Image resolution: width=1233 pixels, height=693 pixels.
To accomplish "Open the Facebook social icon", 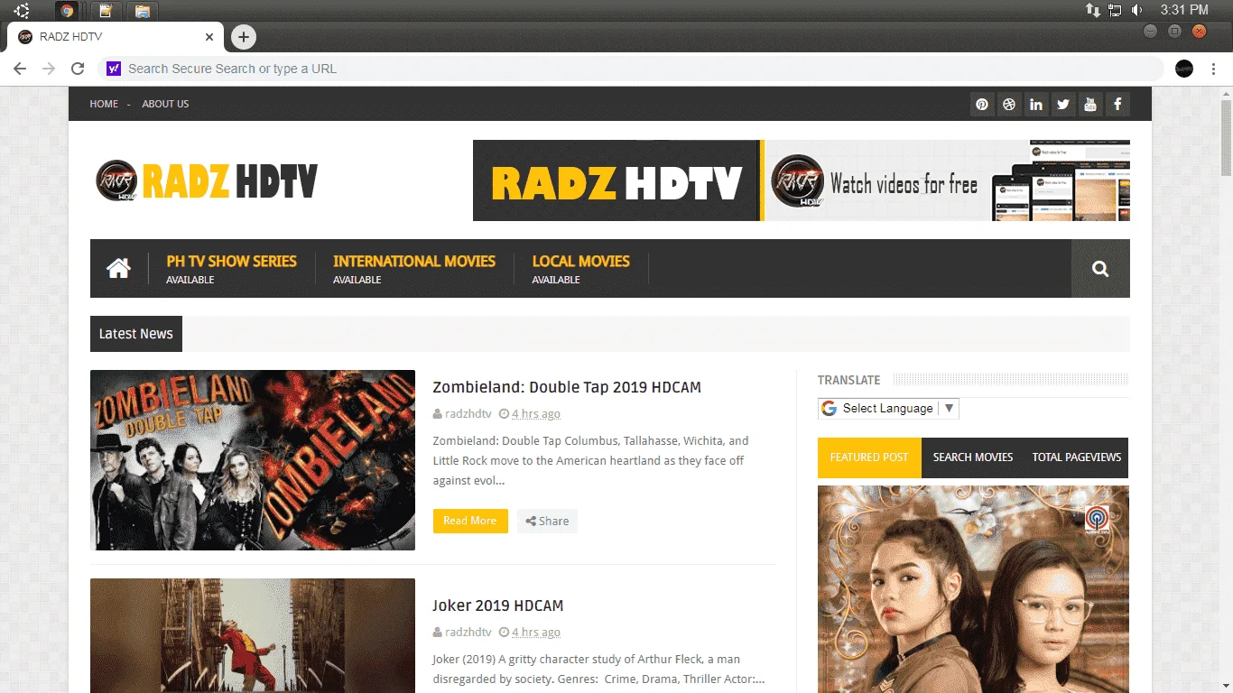I will (x=1117, y=104).
